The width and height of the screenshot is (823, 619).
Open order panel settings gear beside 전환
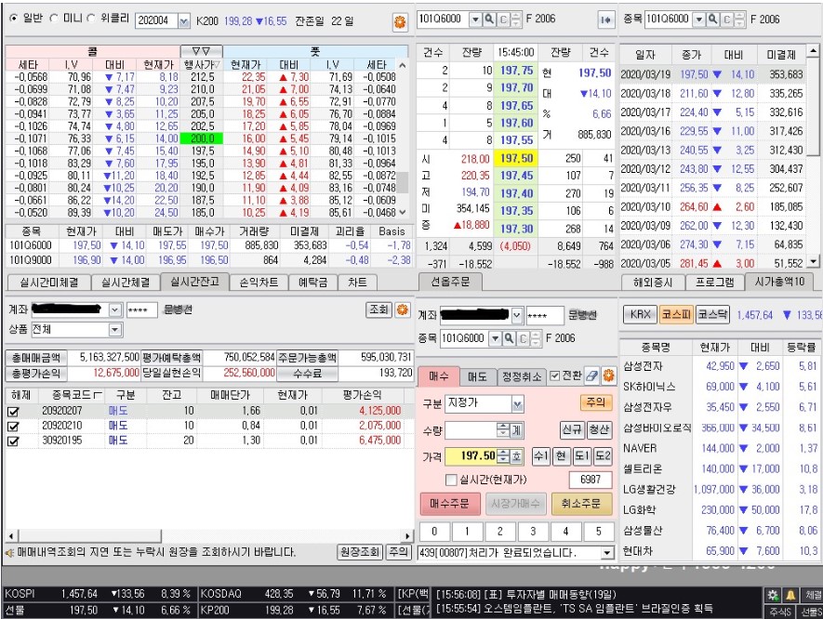point(608,376)
